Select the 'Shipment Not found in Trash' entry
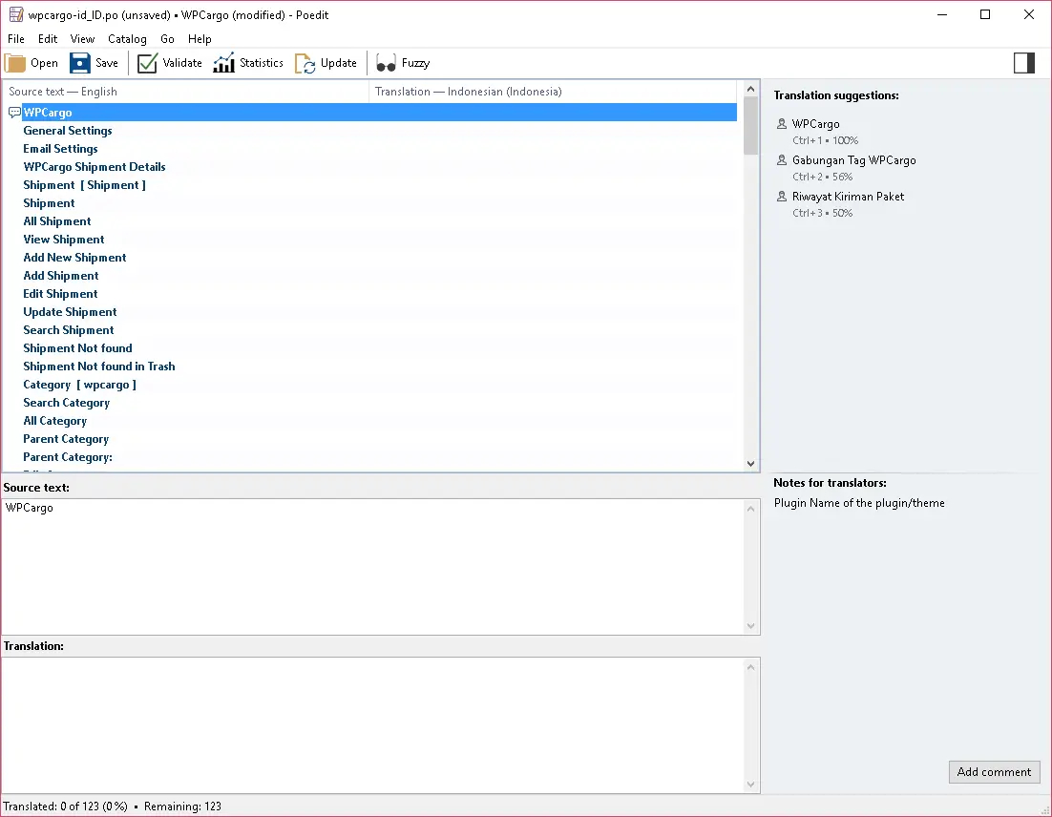1052x817 pixels. 99,367
